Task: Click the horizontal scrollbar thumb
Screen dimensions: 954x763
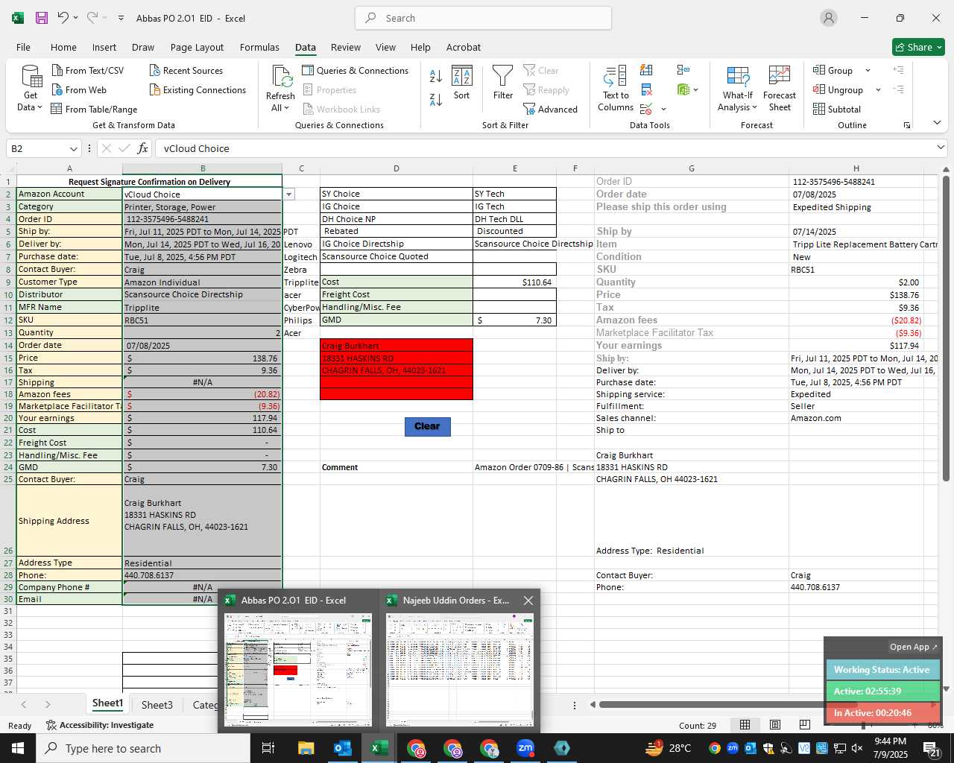Action: tap(727, 704)
